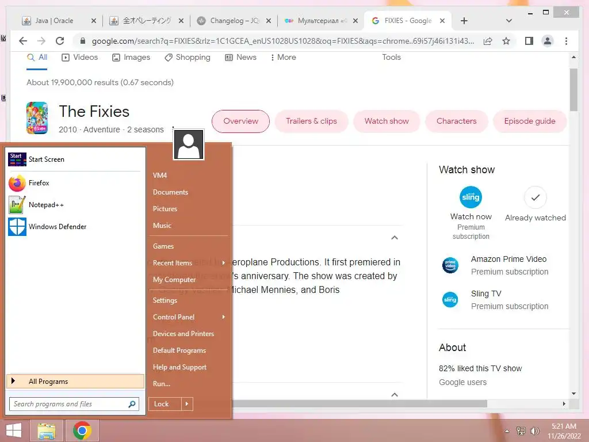589x442 pixels.
Task: Expand All Programs list
Action: (x=75, y=382)
